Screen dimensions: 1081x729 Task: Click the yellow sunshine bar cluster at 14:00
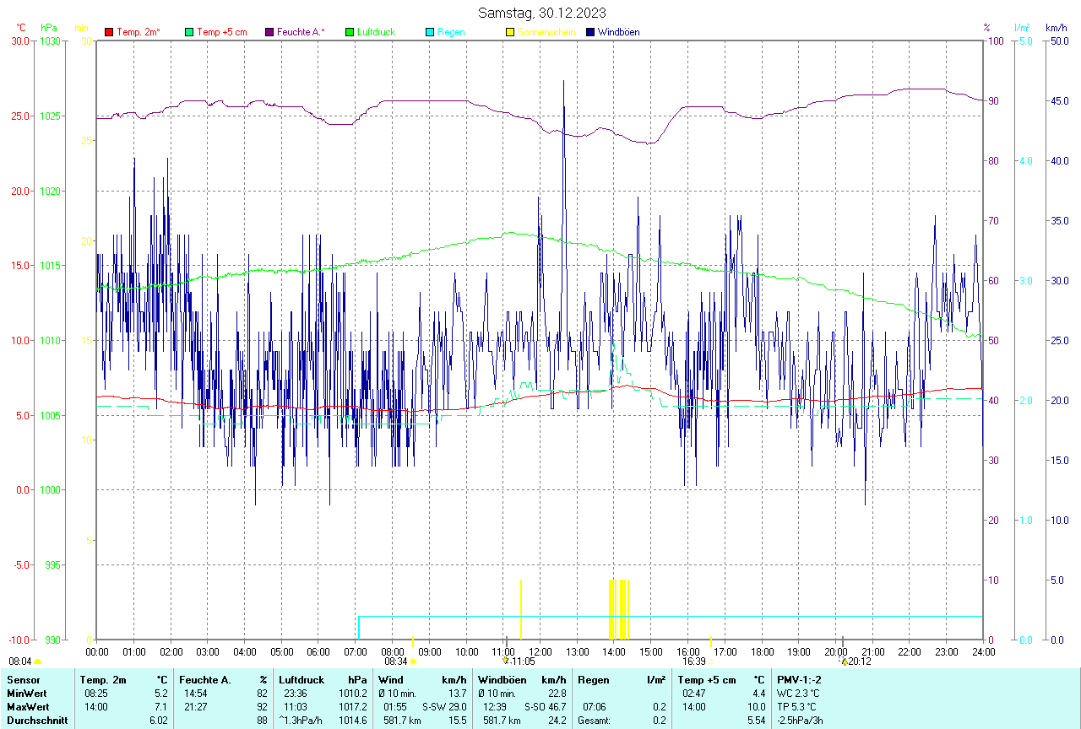click(619, 609)
